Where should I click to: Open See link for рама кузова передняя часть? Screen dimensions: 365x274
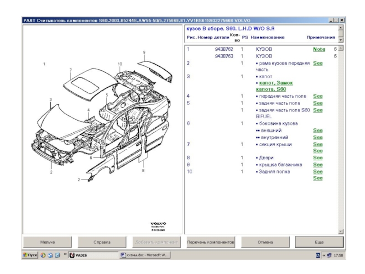pos(318,63)
